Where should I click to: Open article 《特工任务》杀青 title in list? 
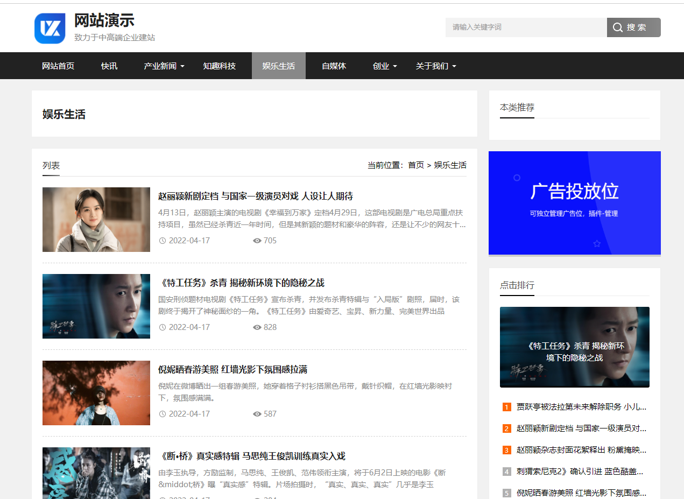tap(242, 283)
